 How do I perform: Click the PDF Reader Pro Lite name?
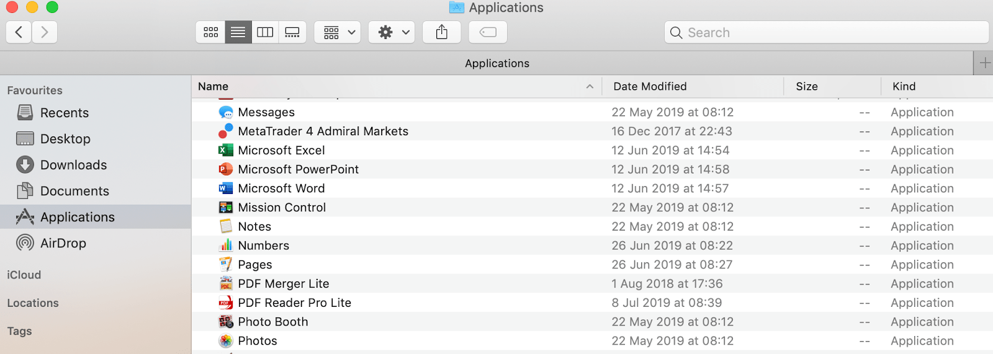pyautogui.click(x=295, y=303)
